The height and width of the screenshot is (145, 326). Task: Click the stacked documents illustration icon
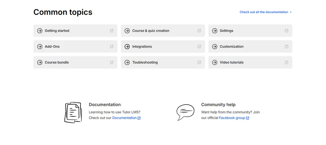coord(73,112)
